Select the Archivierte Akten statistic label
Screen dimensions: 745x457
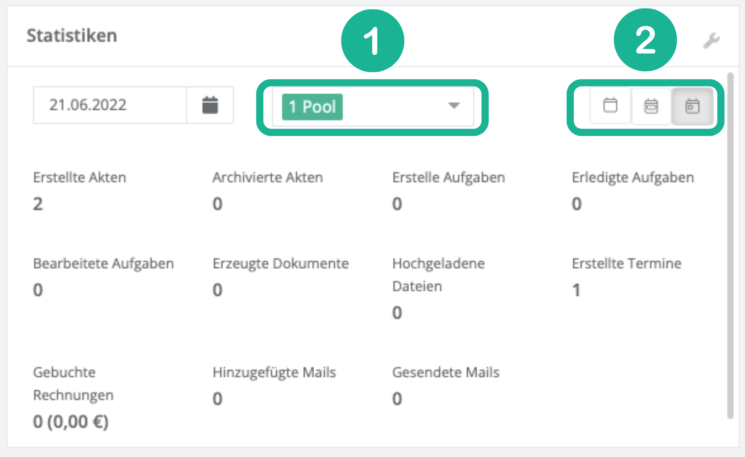[x=268, y=178]
